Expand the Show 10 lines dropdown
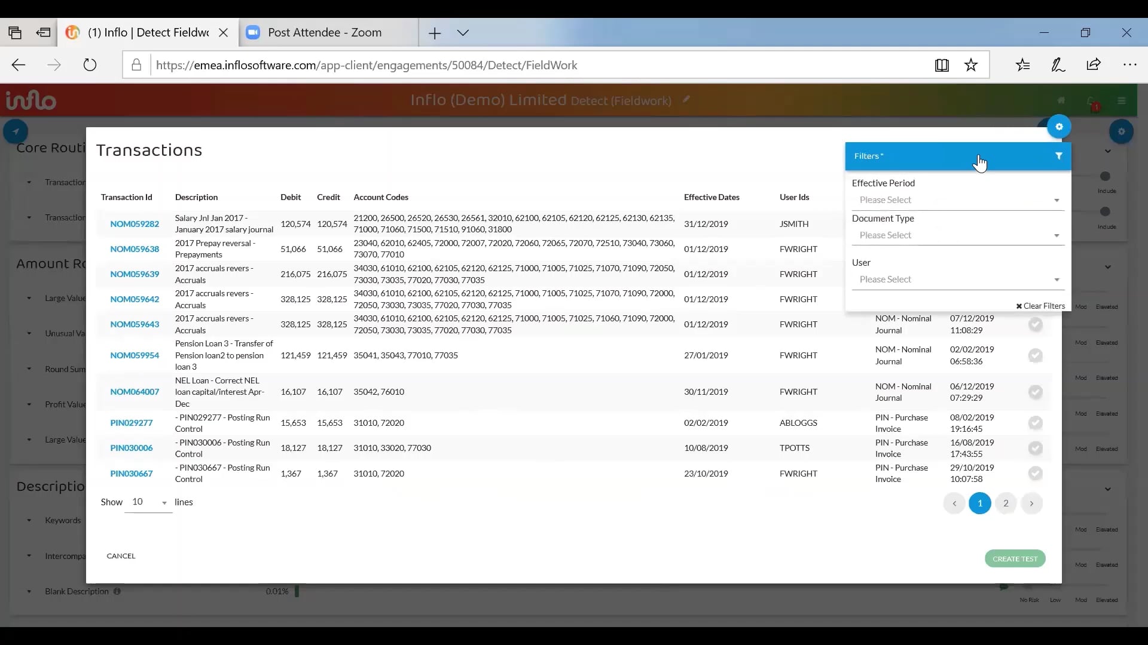 [148, 502]
